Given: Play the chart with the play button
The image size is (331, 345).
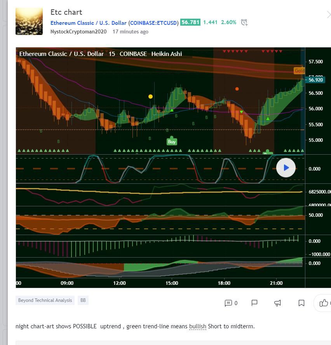Looking at the screenshot, I should [x=286, y=168].
